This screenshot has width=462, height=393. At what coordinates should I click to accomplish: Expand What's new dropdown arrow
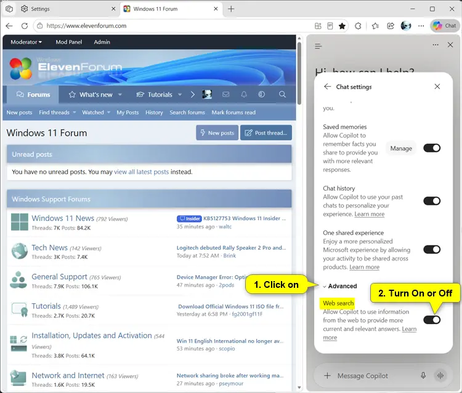coord(120,95)
